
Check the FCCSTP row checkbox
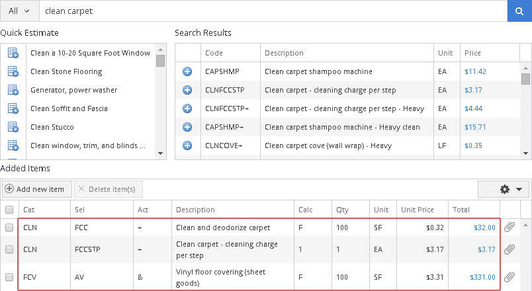9,249
